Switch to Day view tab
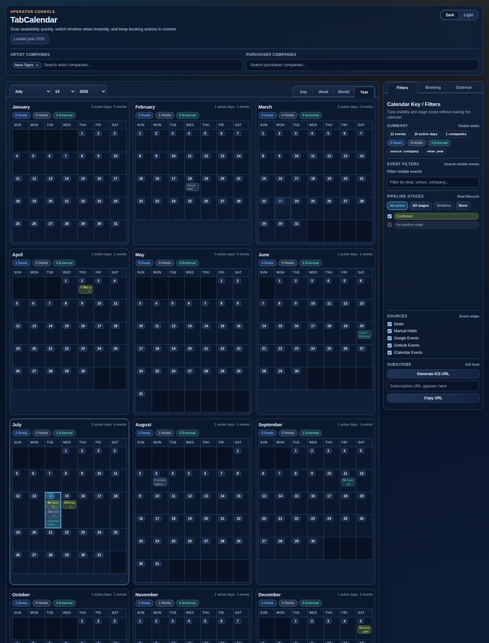Viewport: 489px width, 643px height. (303, 92)
